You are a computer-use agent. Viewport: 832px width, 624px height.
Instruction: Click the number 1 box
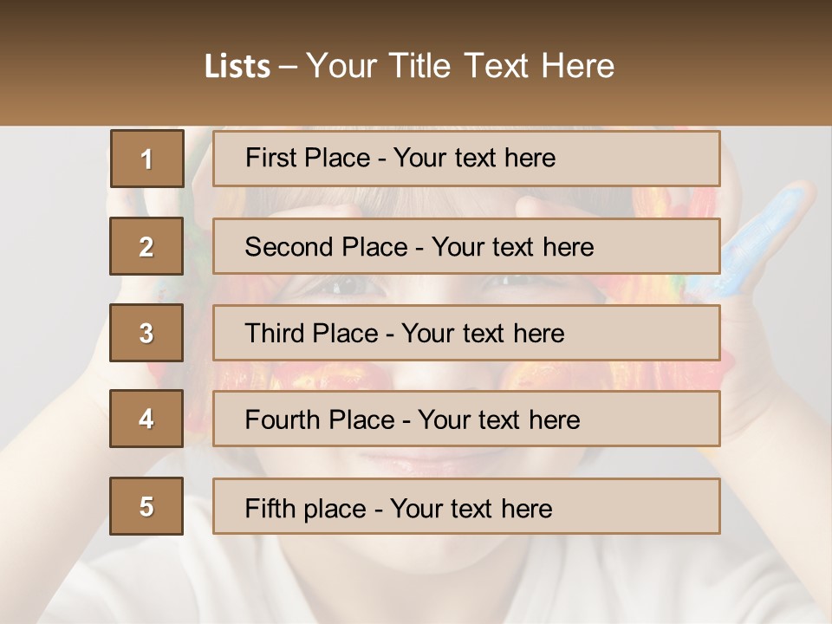[146, 159]
